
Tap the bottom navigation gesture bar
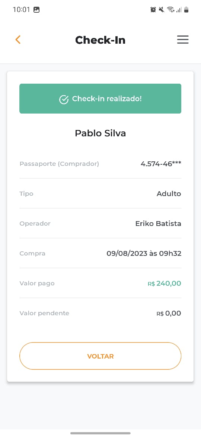[100, 433]
